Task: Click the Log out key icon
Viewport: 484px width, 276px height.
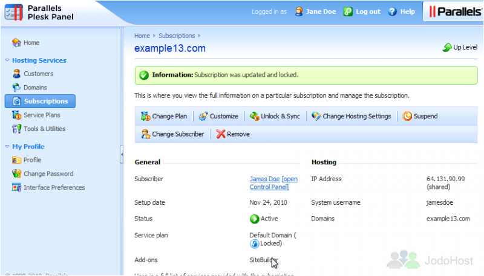Action: point(348,11)
